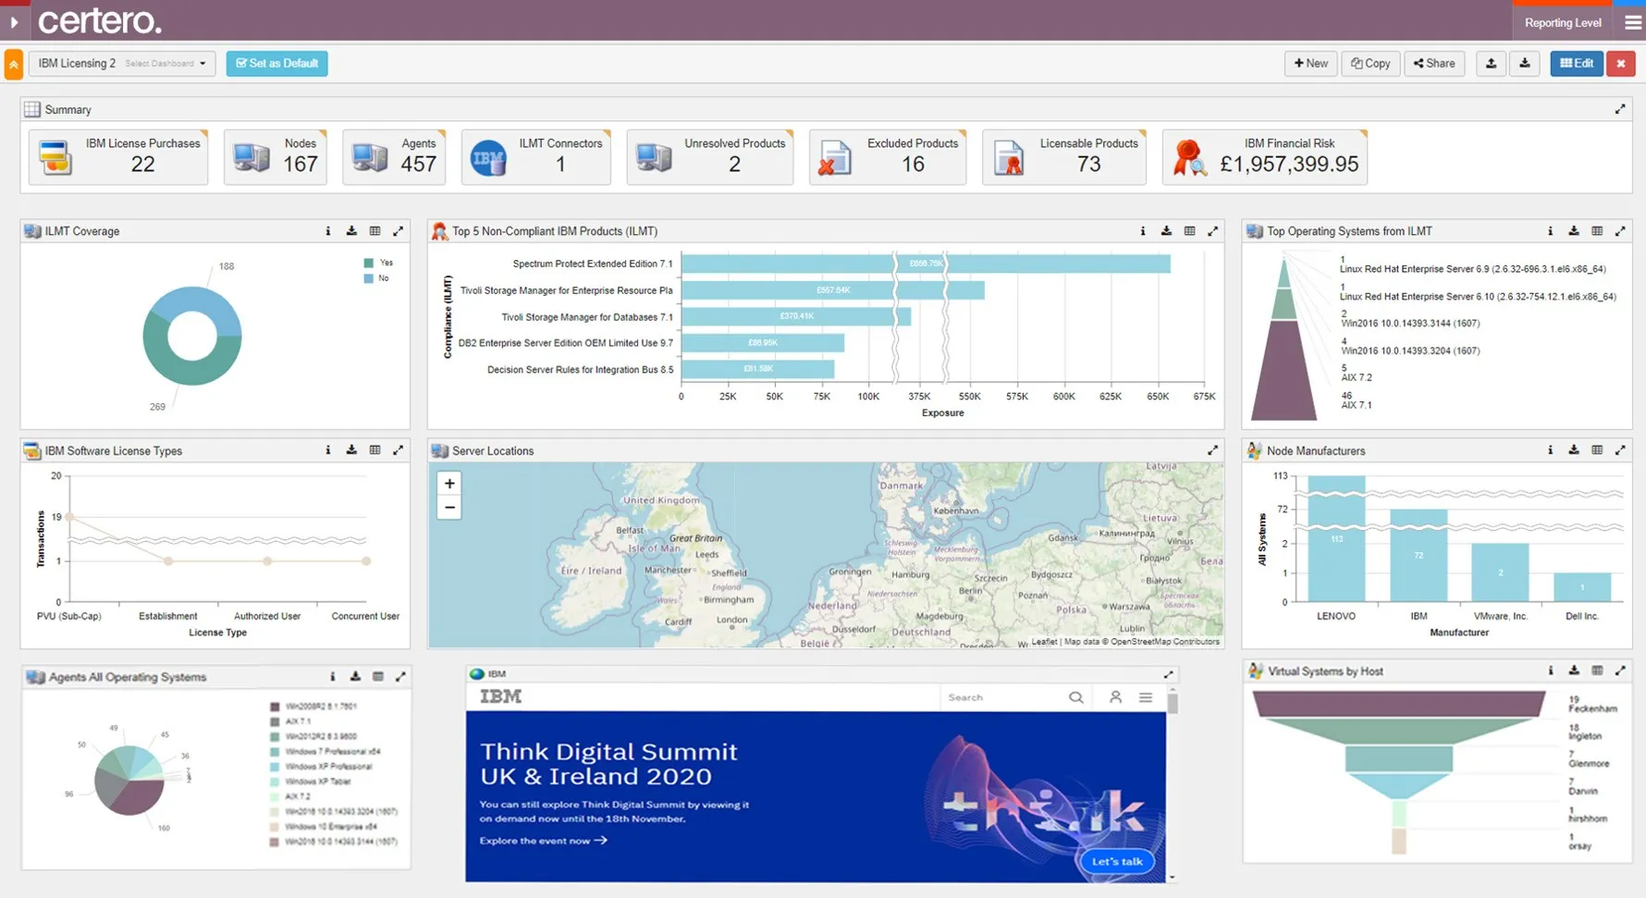Show info for ILMT Coverage panel
The width and height of the screenshot is (1646, 898).
328,231
